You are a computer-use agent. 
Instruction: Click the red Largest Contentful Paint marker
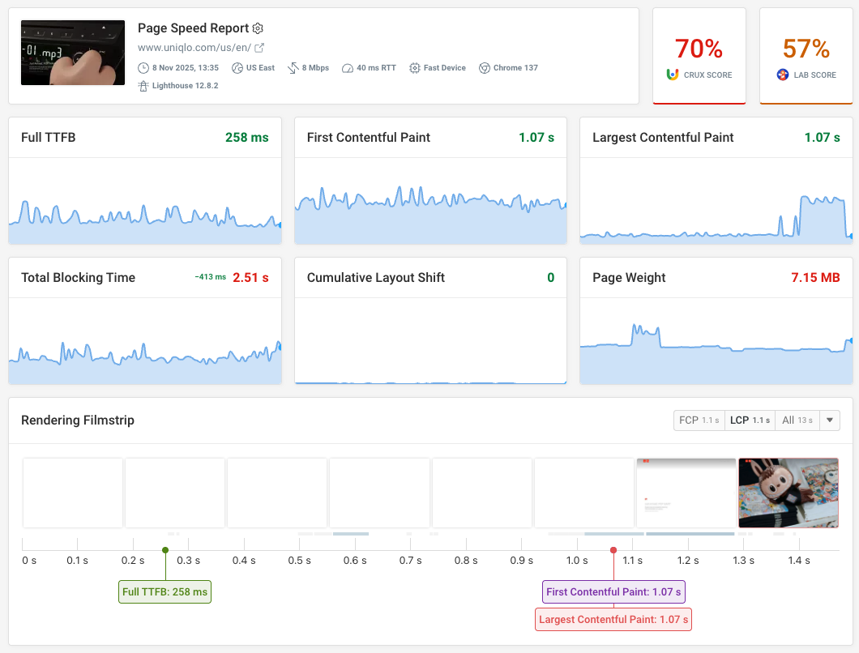[x=613, y=619]
